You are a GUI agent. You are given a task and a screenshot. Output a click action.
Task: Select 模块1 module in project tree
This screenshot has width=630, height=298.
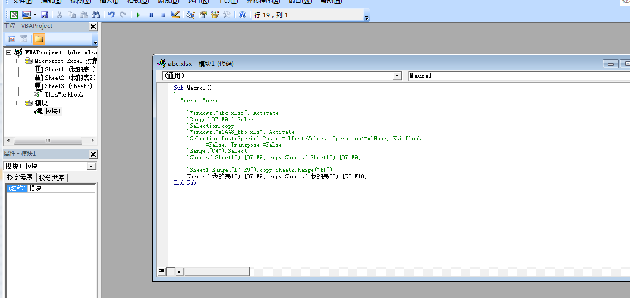(x=53, y=111)
